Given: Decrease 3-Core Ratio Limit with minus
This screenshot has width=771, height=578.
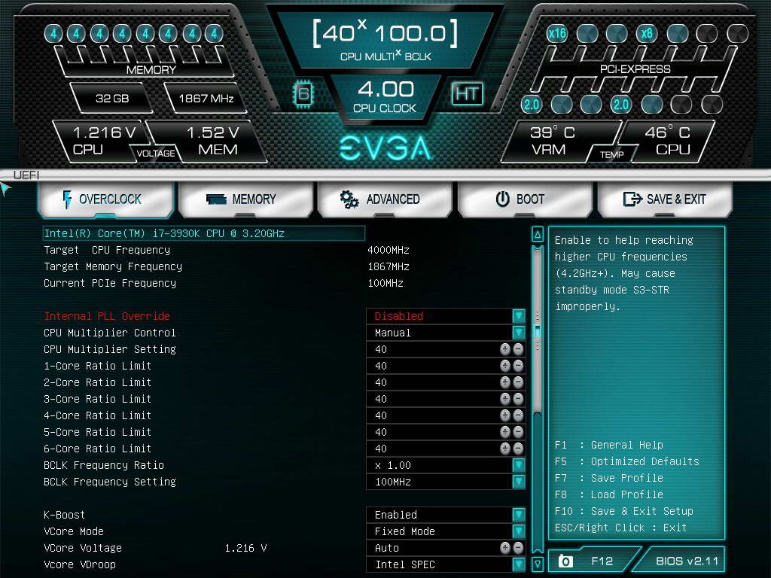Looking at the screenshot, I should click(x=518, y=399).
